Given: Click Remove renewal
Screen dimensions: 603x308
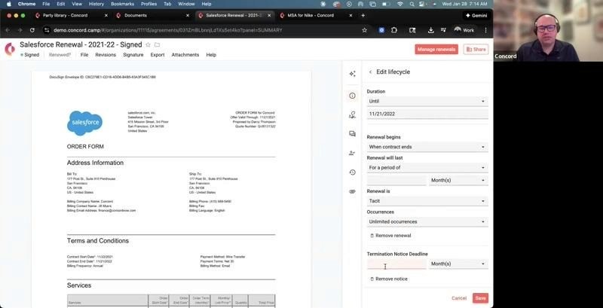Looking at the screenshot, I should point(390,236).
